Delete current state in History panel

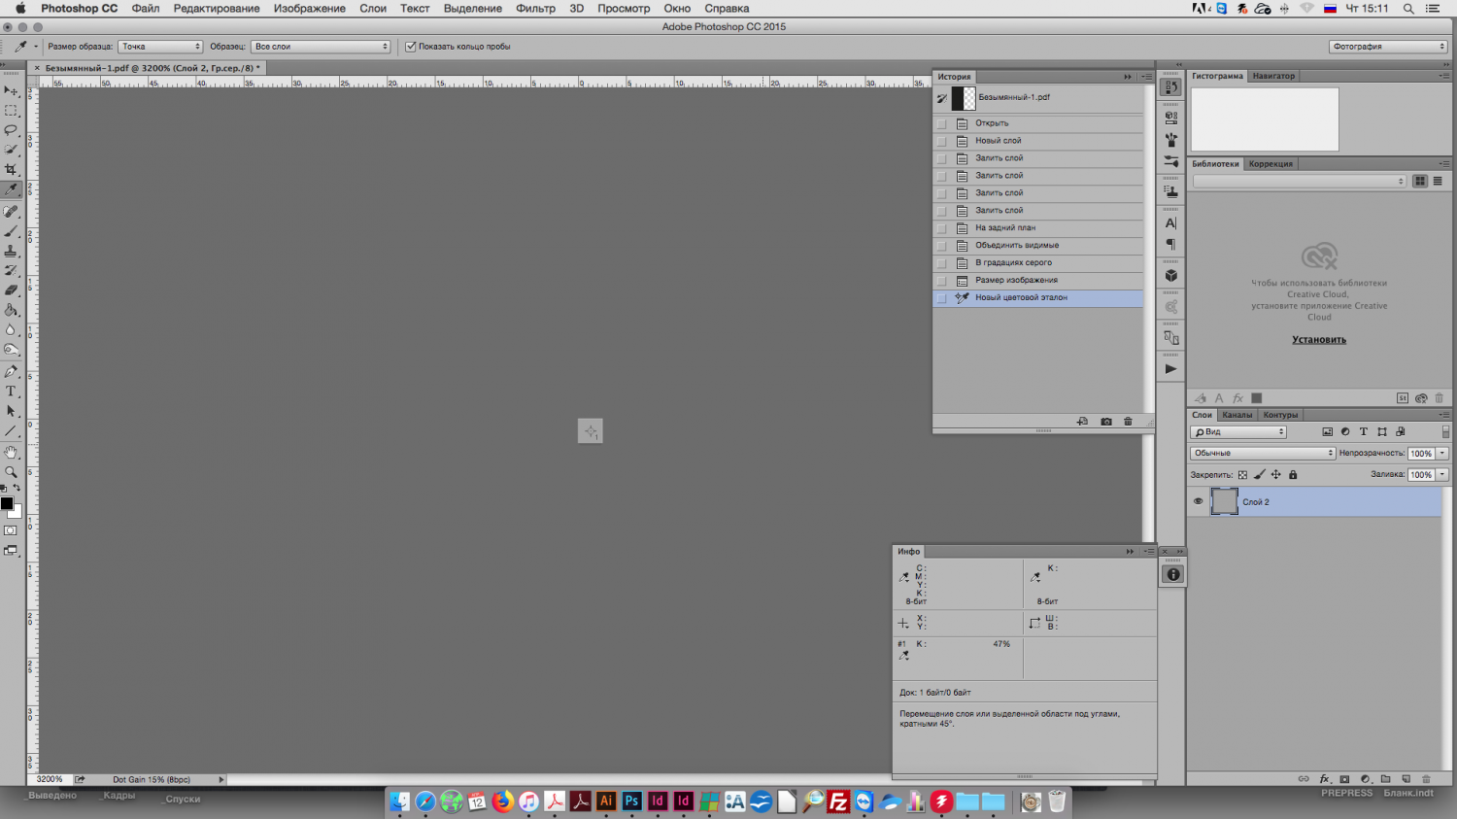[1128, 422]
